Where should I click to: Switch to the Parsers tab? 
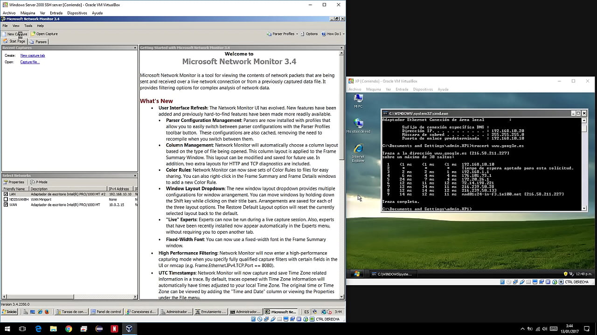[39, 42]
